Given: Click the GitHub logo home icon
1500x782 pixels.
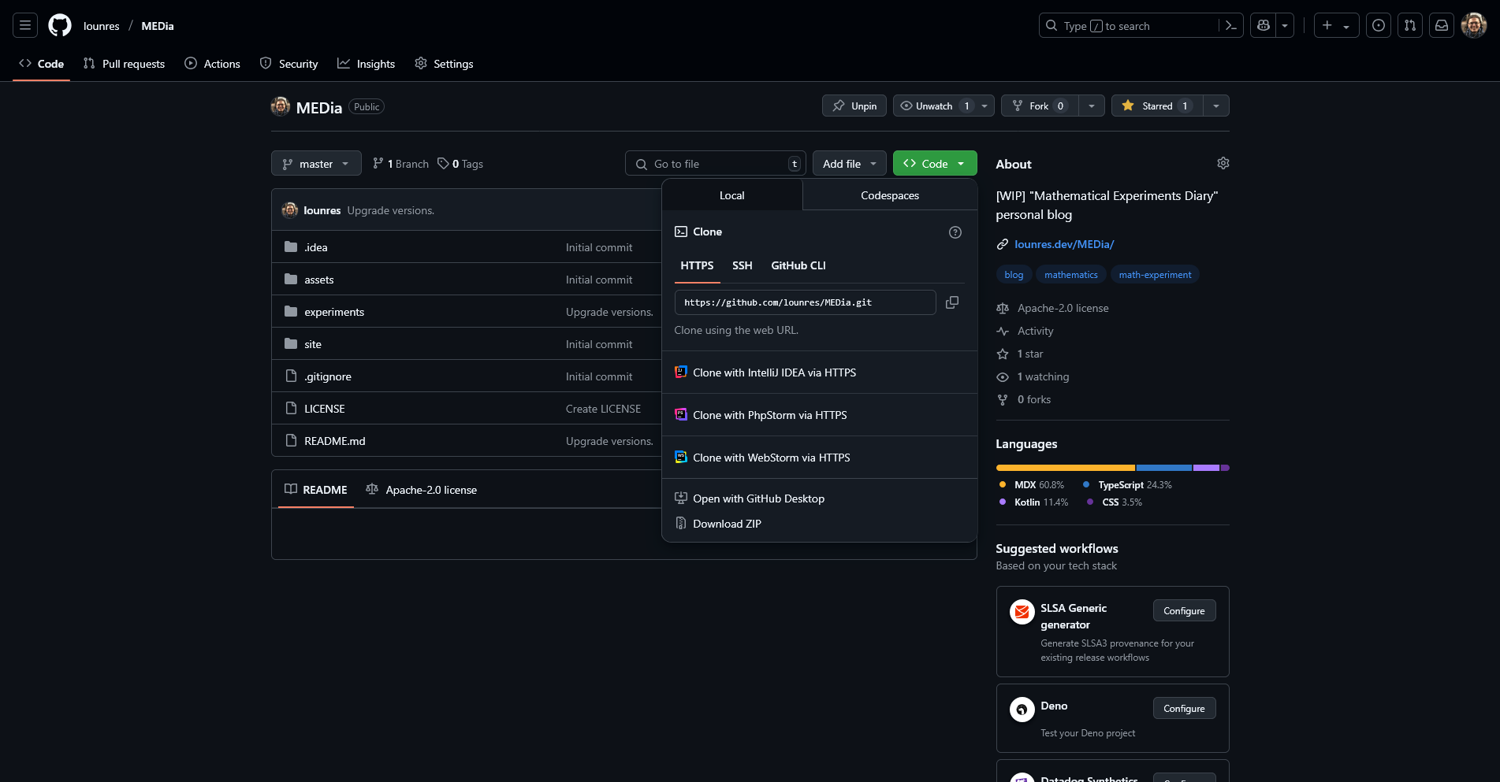Looking at the screenshot, I should 60,26.
